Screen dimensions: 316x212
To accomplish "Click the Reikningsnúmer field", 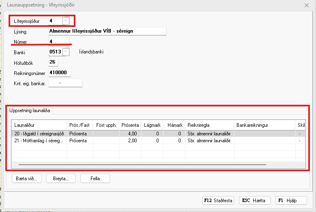I will [60, 73].
